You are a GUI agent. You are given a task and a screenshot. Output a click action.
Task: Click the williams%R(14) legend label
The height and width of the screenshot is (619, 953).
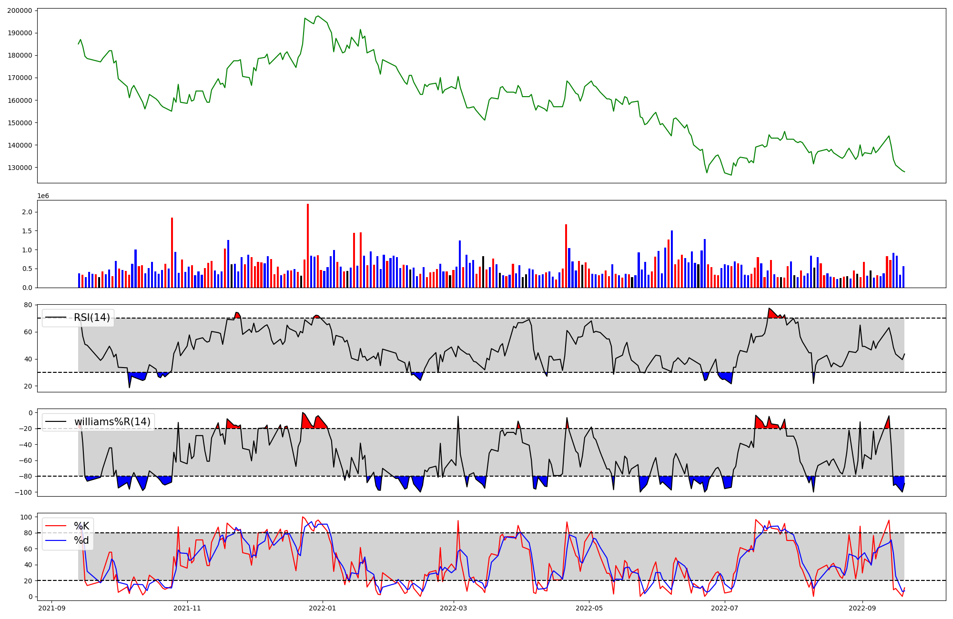(112, 421)
